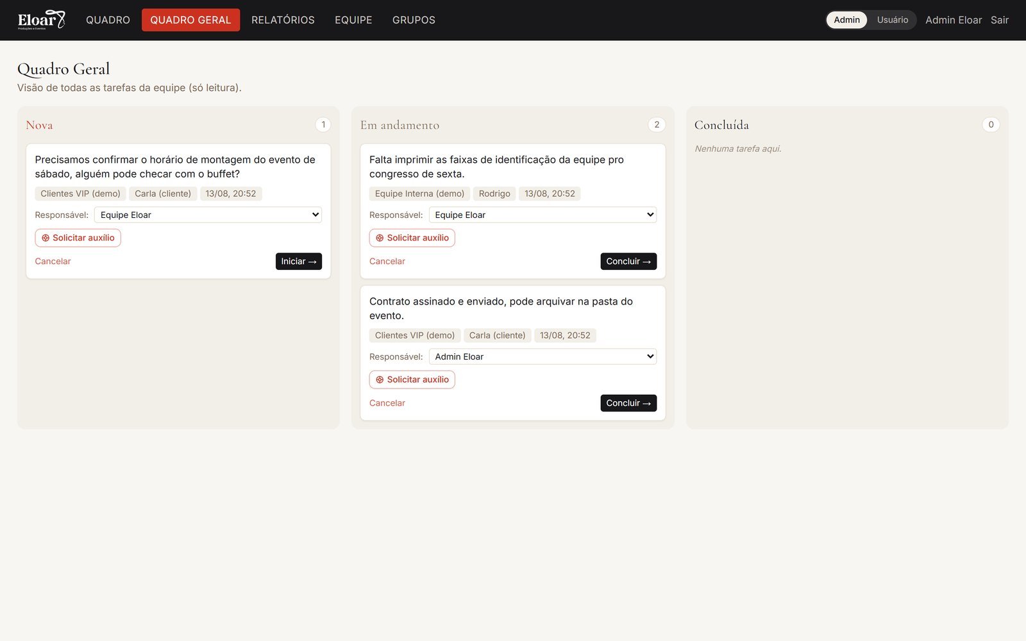Request help on the buffet task card

coord(78,238)
